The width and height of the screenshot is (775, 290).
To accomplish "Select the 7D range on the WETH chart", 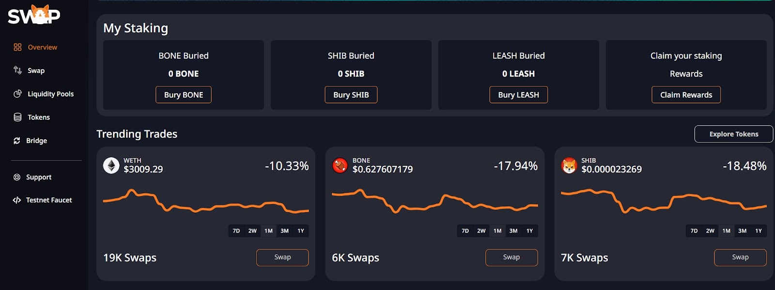I will click(x=236, y=231).
